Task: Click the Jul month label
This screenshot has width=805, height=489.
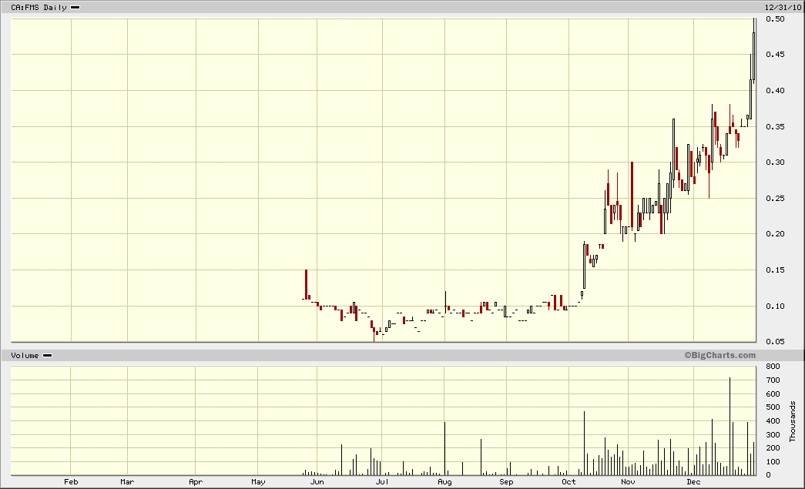Action: (381, 482)
